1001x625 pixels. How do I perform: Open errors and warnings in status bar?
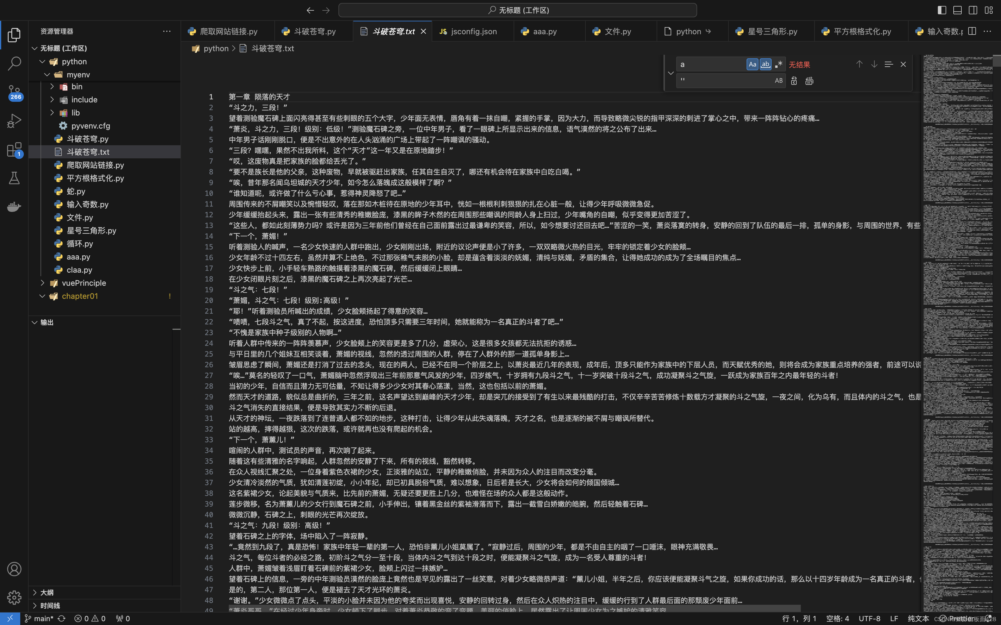tap(90, 618)
